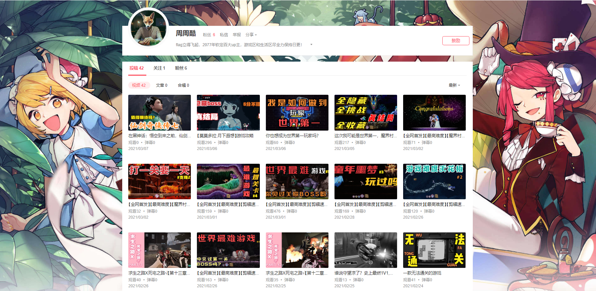596x291 pixels.
Task: Open the Congratulations video thumbnail
Action: pyautogui.click(x=434, y=113)
